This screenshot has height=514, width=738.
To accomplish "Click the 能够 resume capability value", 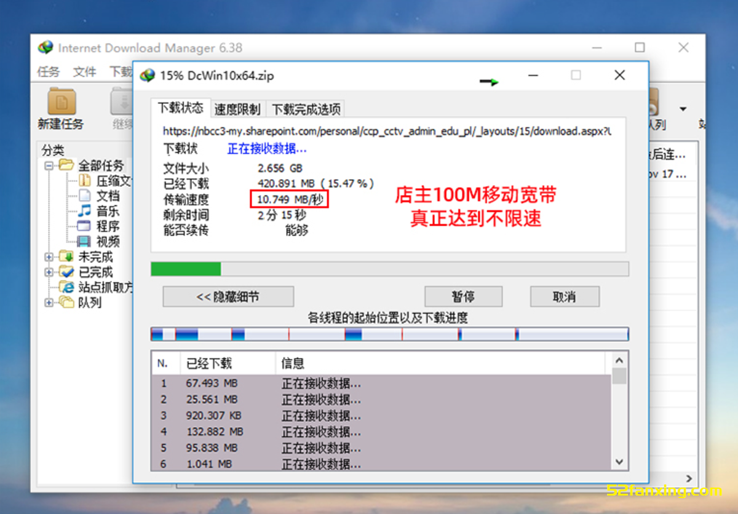I will click(296, 231).
